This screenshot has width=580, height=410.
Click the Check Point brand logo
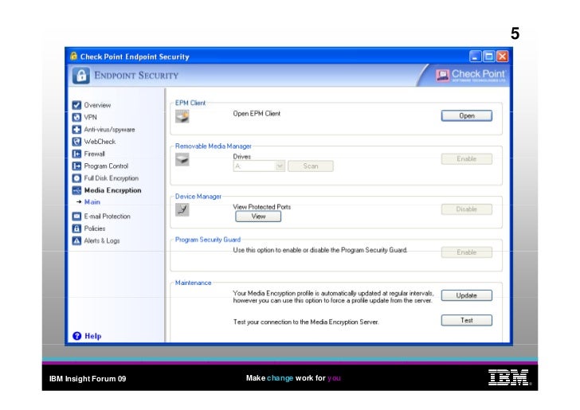tap(471, 76)
